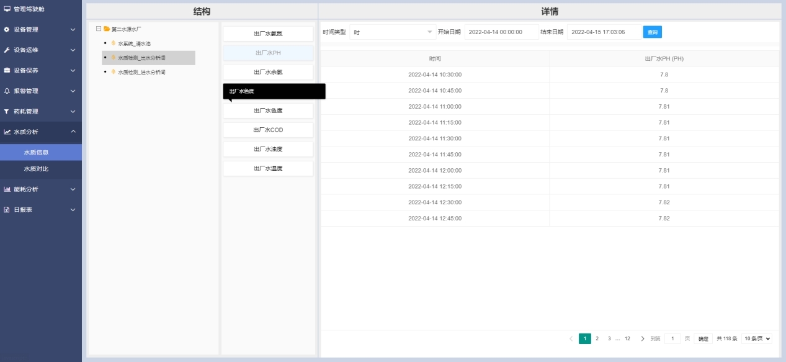Select the 出厂水COD indicator button
This screenshot has height=362, width=786.
tap(268, 130)
